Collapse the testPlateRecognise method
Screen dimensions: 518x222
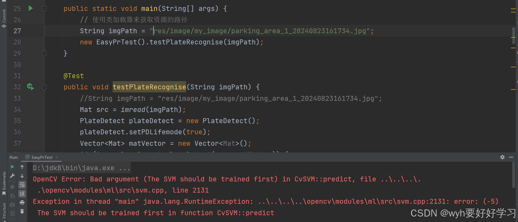[x=44, y=87]
